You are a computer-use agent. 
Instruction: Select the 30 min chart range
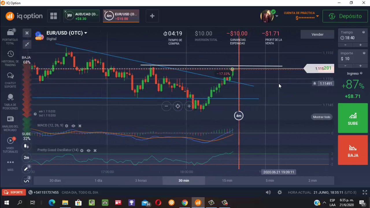click(184, 181)
